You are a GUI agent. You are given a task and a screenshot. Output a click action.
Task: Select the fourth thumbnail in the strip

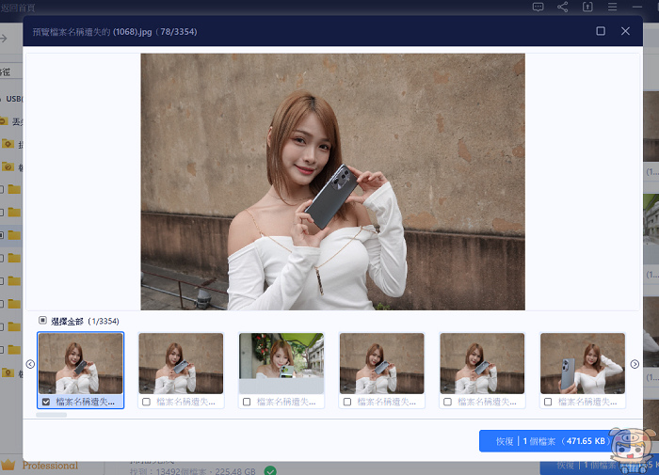381,363
